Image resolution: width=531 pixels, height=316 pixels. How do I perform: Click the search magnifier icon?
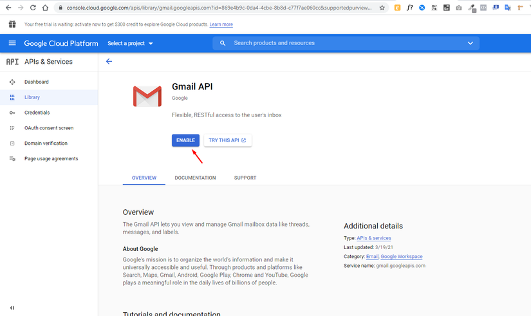point(223,43)
